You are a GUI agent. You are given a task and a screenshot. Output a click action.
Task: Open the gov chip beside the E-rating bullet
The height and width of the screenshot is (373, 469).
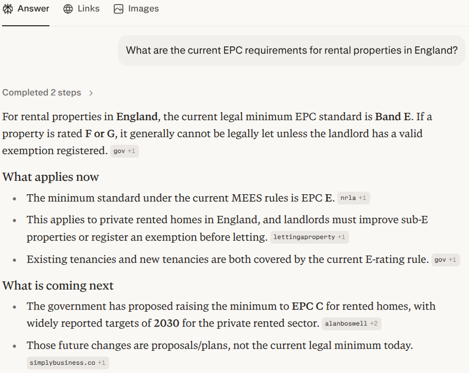click(x=445, y=260)
